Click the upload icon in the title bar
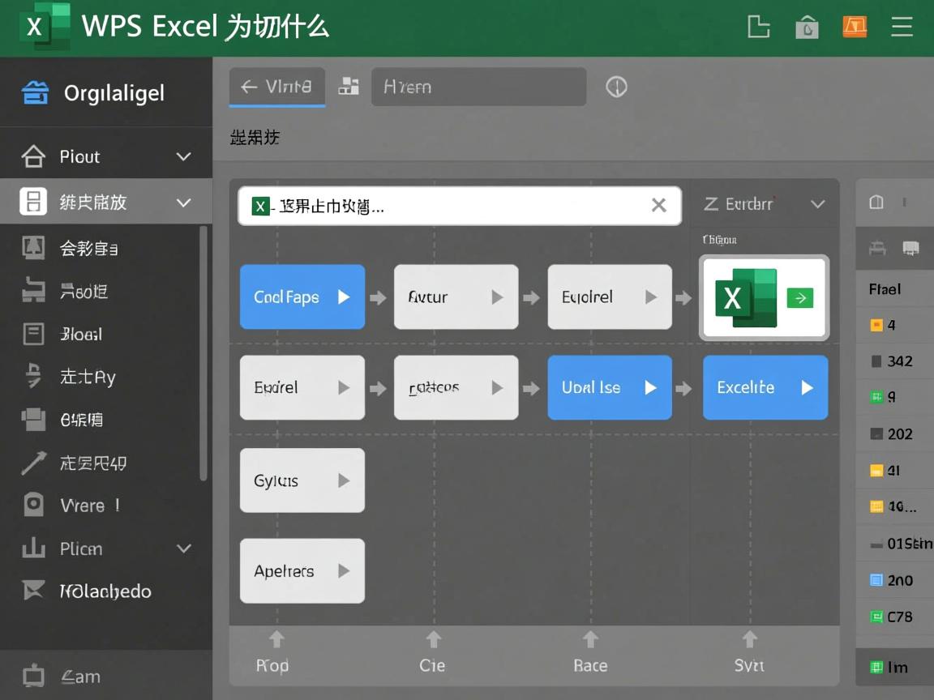Viewport: 934px width, 700px height. [x=807, y=27]
